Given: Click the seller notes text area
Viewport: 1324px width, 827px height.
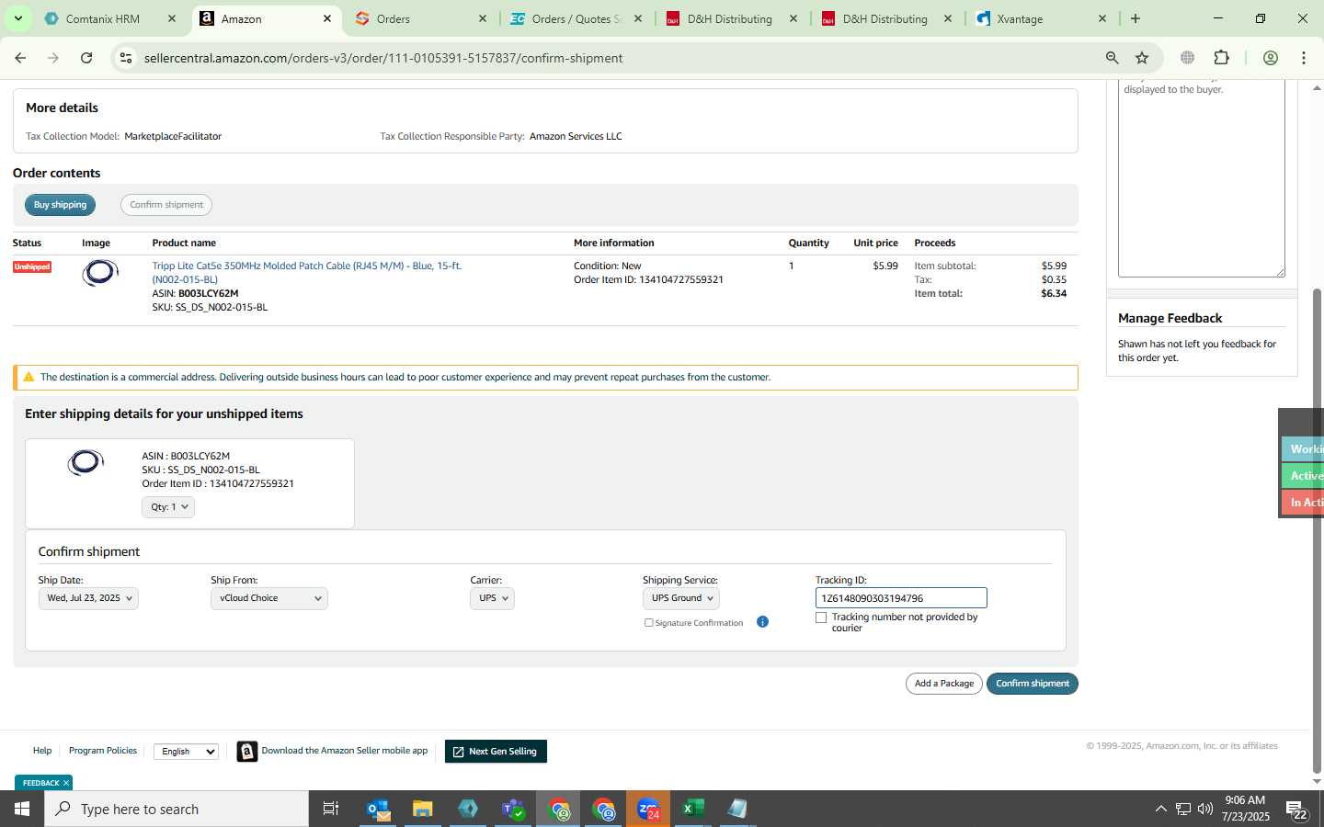Looking at the screenshot, I should [x=1202, y=177].
